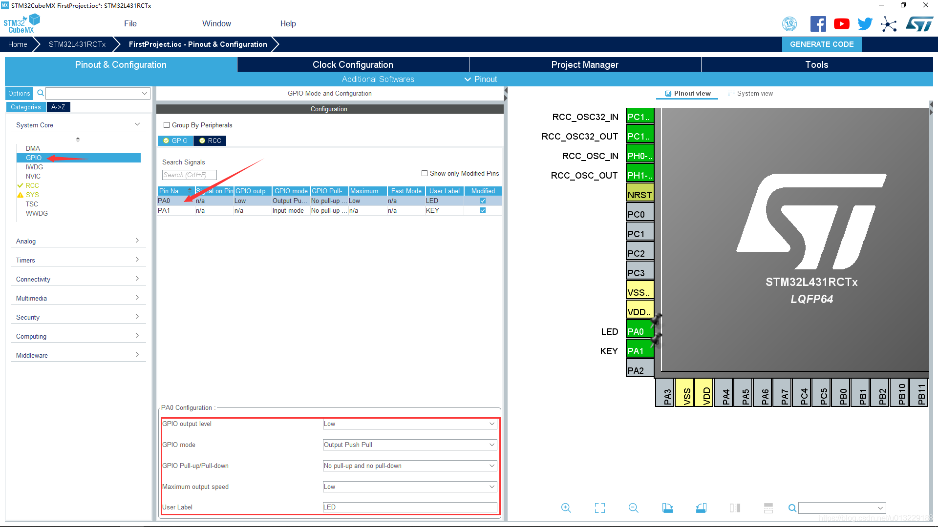This screenshot has height=527, width=938.
Task: Rotate the chip view counterclockwise
Action: [701, 508]
